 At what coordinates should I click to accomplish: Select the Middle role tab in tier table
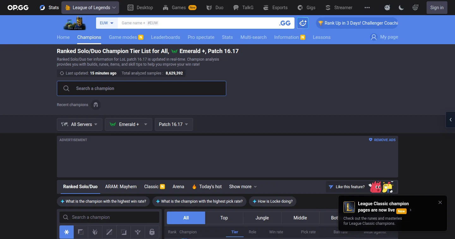tap(300, 218)
